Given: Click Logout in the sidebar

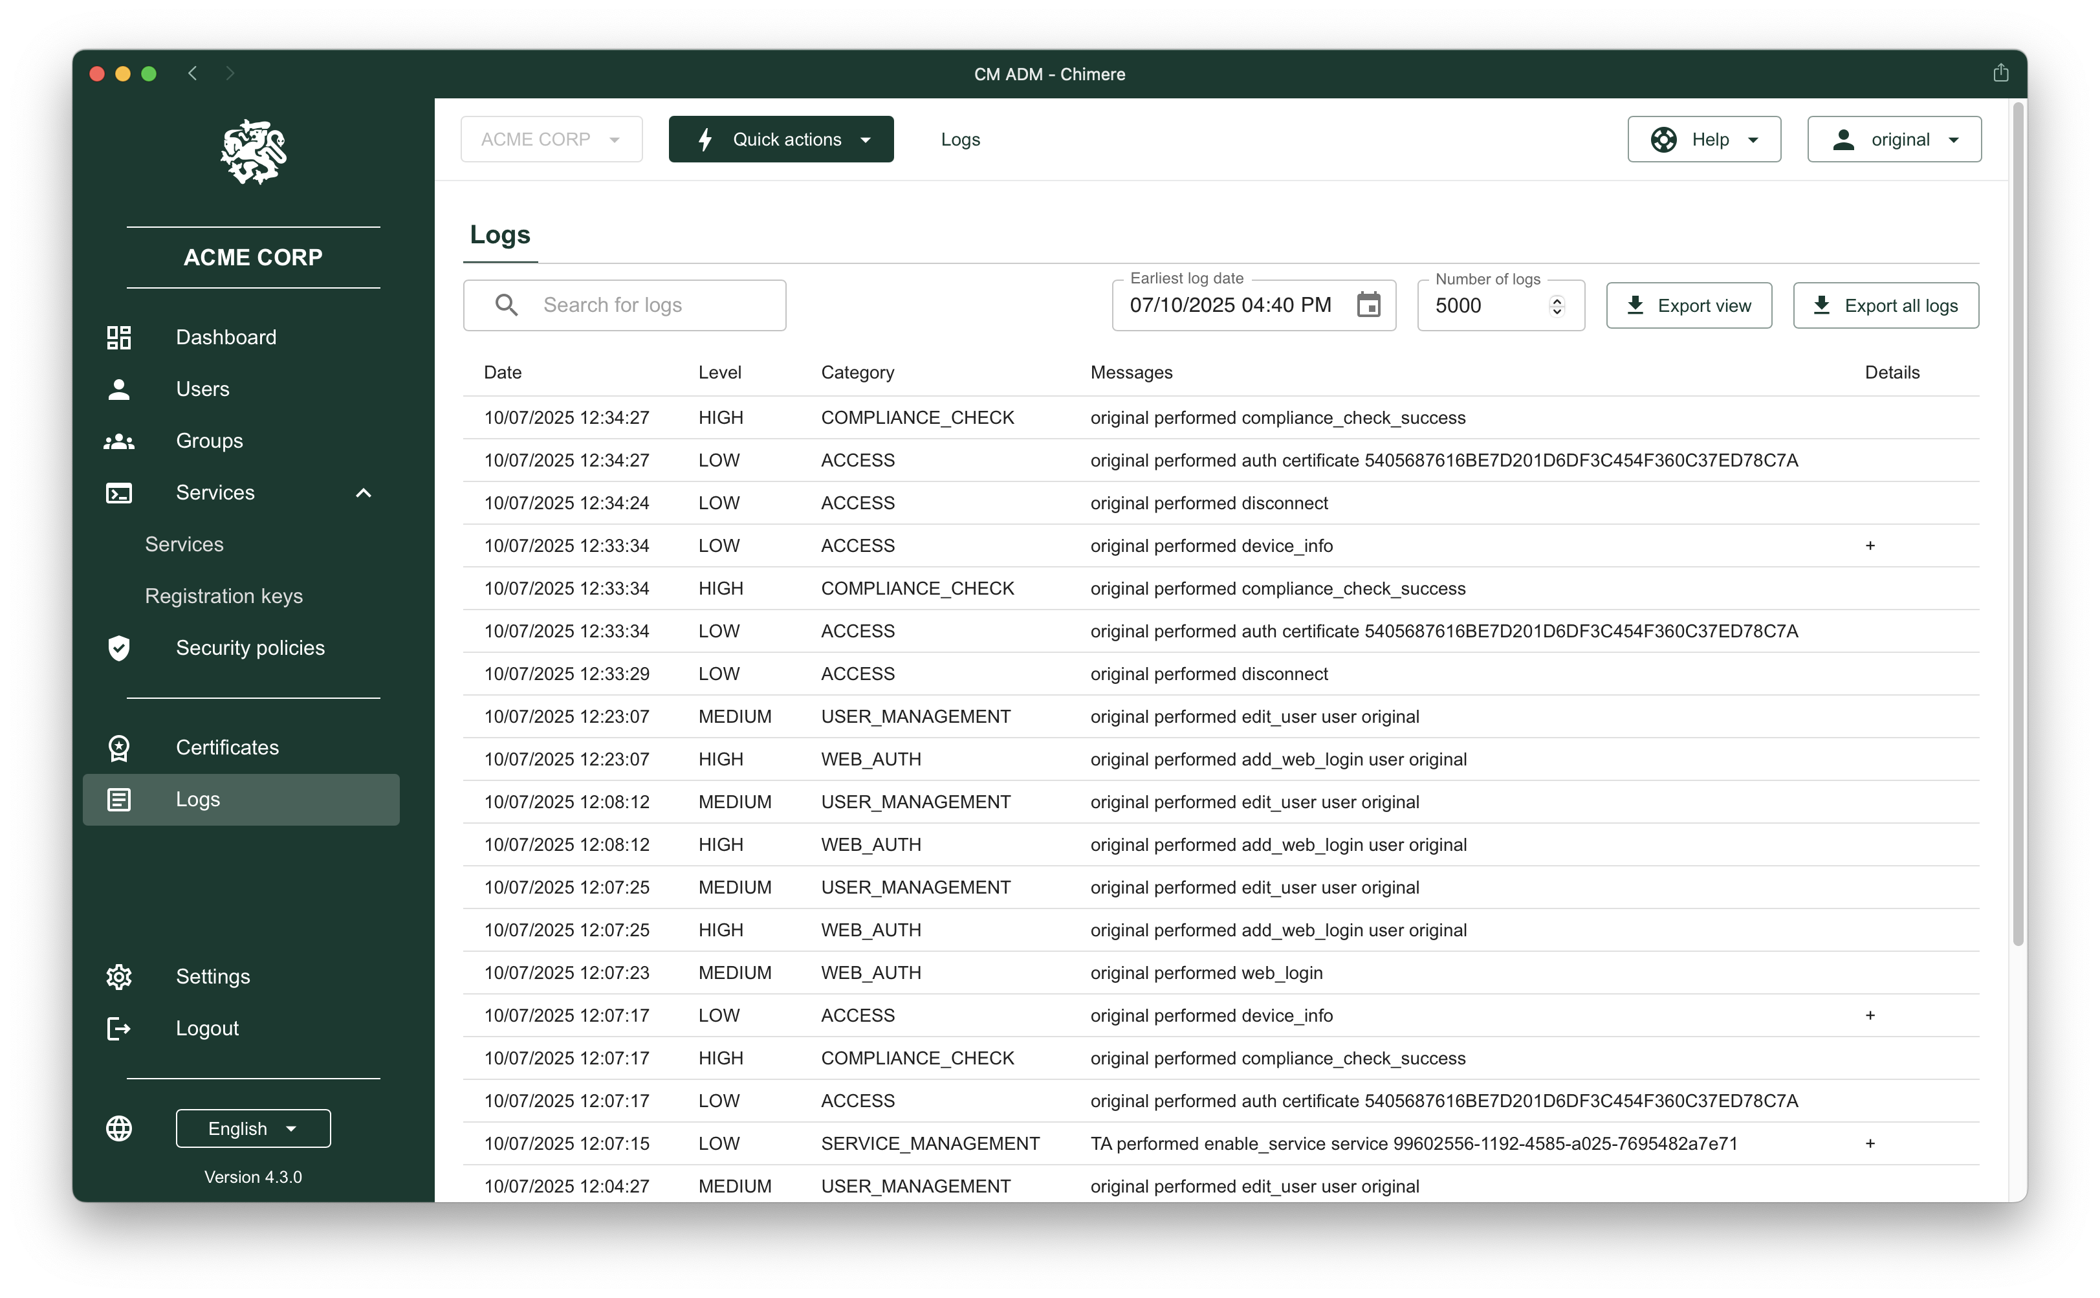Looking at the screenshot, I should (207, 1028).
